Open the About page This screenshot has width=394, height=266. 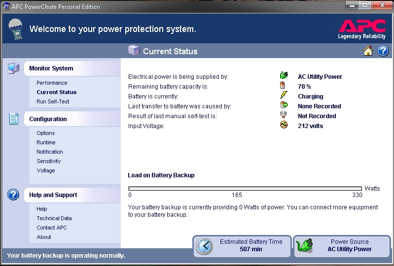pos(44,237)
